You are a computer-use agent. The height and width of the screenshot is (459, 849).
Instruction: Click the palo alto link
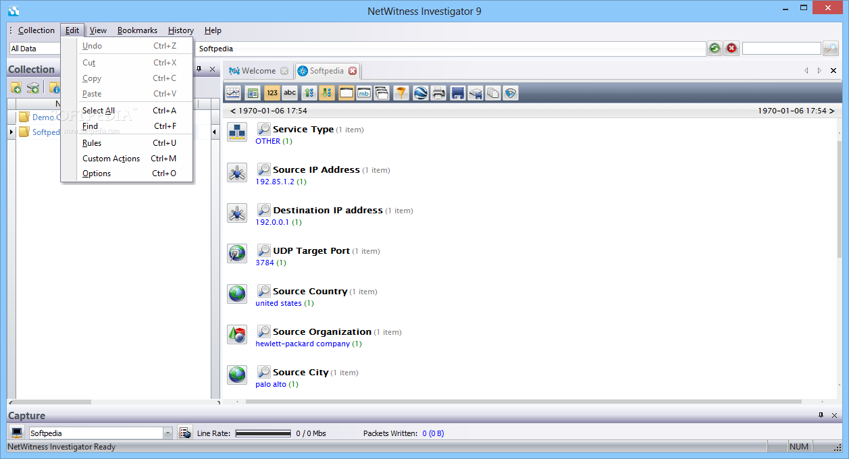coord(271,384)
